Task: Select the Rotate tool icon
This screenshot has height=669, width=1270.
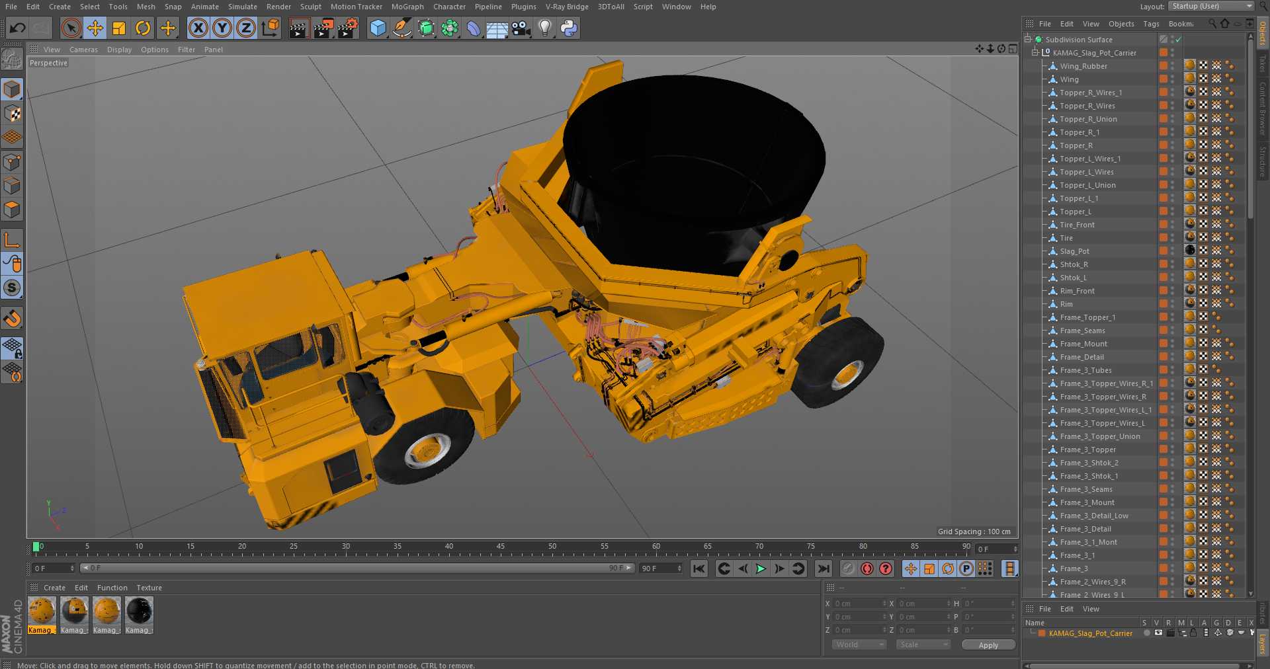Action: 143,28
